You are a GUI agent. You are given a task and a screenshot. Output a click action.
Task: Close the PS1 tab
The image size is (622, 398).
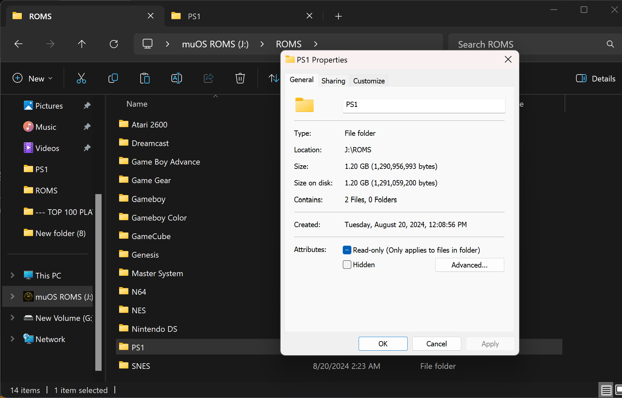pos(309,16)
